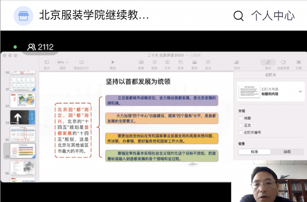The height and width of the screenshot is (202, 307).
Task: Click the document title 二十大 北京讲话2023
Action: point(165,55)
